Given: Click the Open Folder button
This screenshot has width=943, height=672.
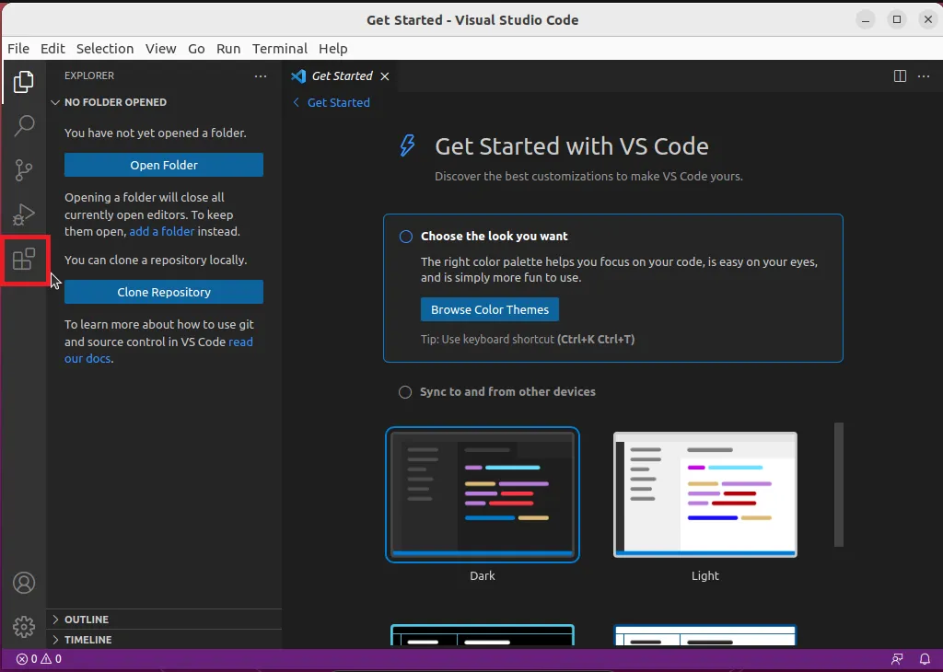Looking at the screenshot, I should 164,165.
